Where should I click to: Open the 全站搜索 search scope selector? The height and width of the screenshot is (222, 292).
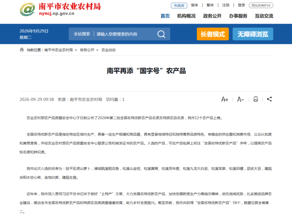pos(82,34)
